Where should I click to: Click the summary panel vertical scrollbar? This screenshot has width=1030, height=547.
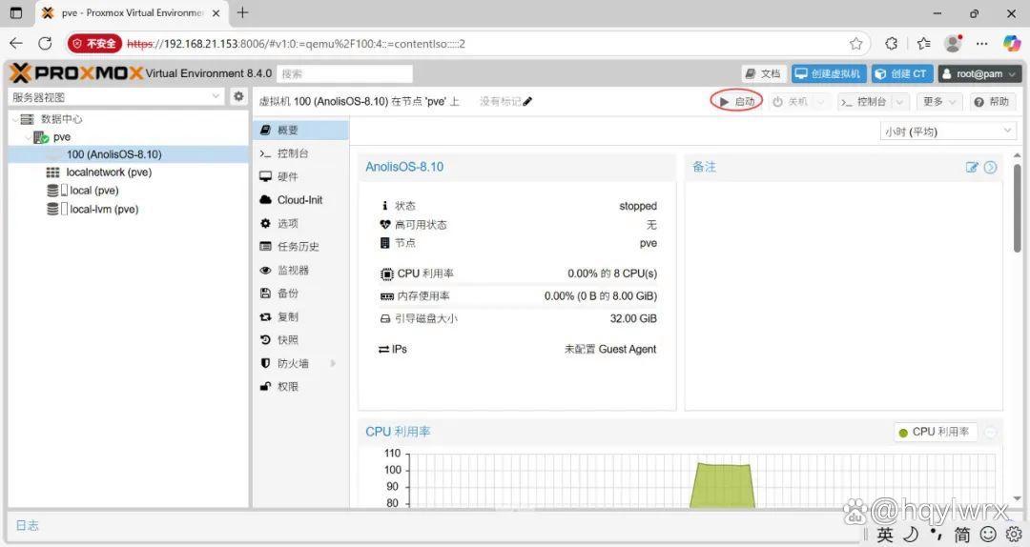pyautogui.click(x=1017, y=209)
